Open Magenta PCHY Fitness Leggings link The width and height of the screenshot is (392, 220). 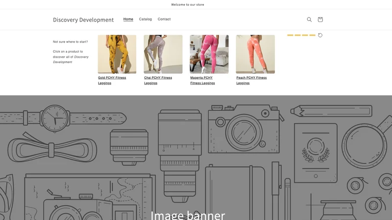tap(202, 80)
